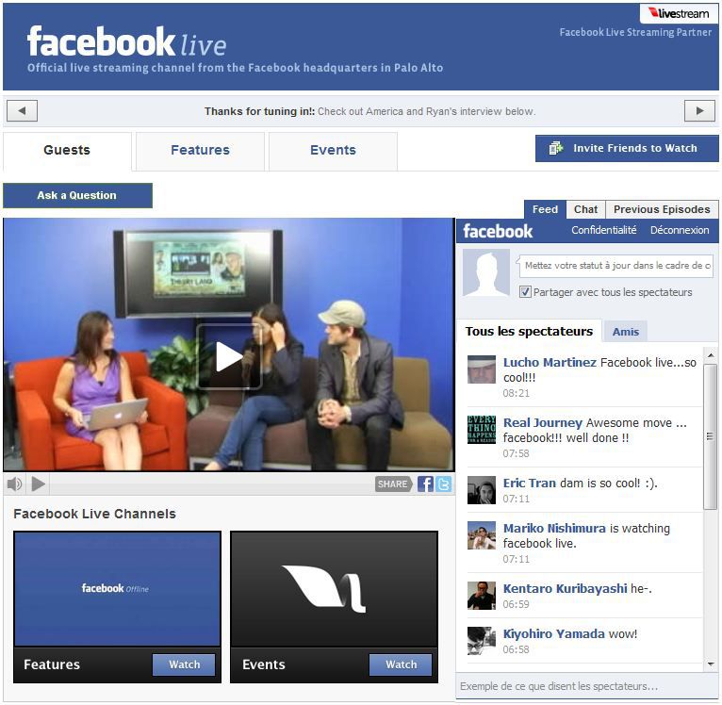Open Lucho Martinez profile link

(550, 363)
